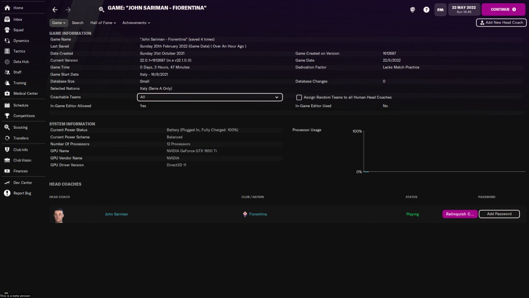Viewport: 529px width, 298px height.
Task: Open the Data Hub icon
Action: click(7, 62)
